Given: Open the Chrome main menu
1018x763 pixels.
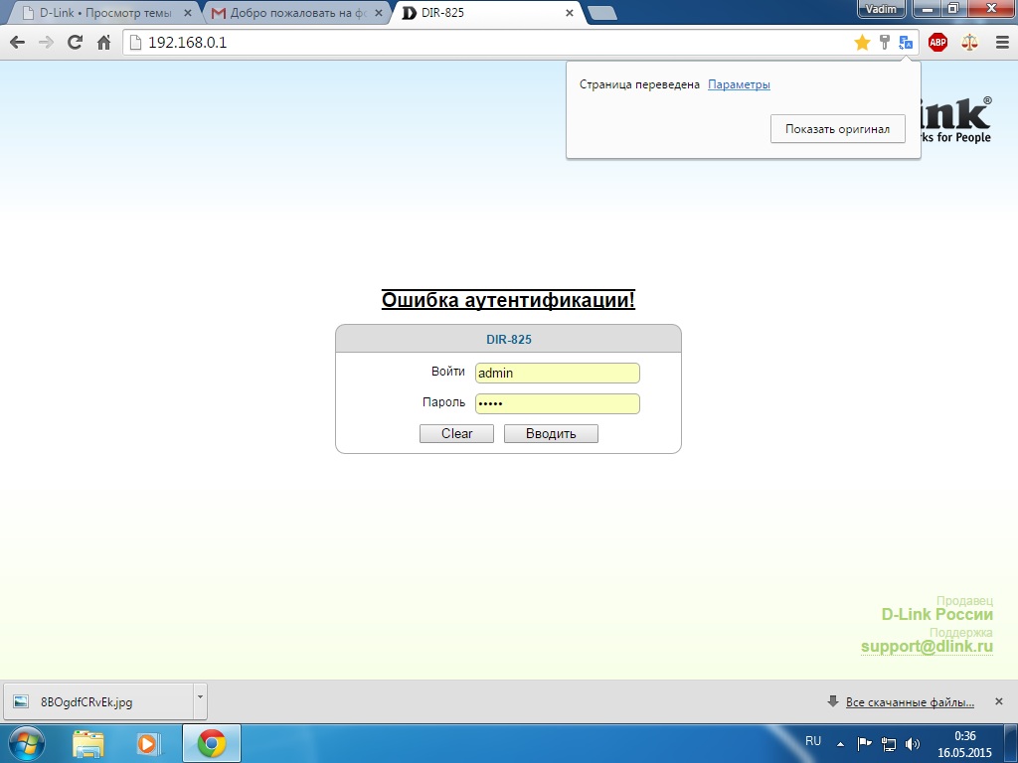Looking at the screenshot, I should tap(1002, 43).
